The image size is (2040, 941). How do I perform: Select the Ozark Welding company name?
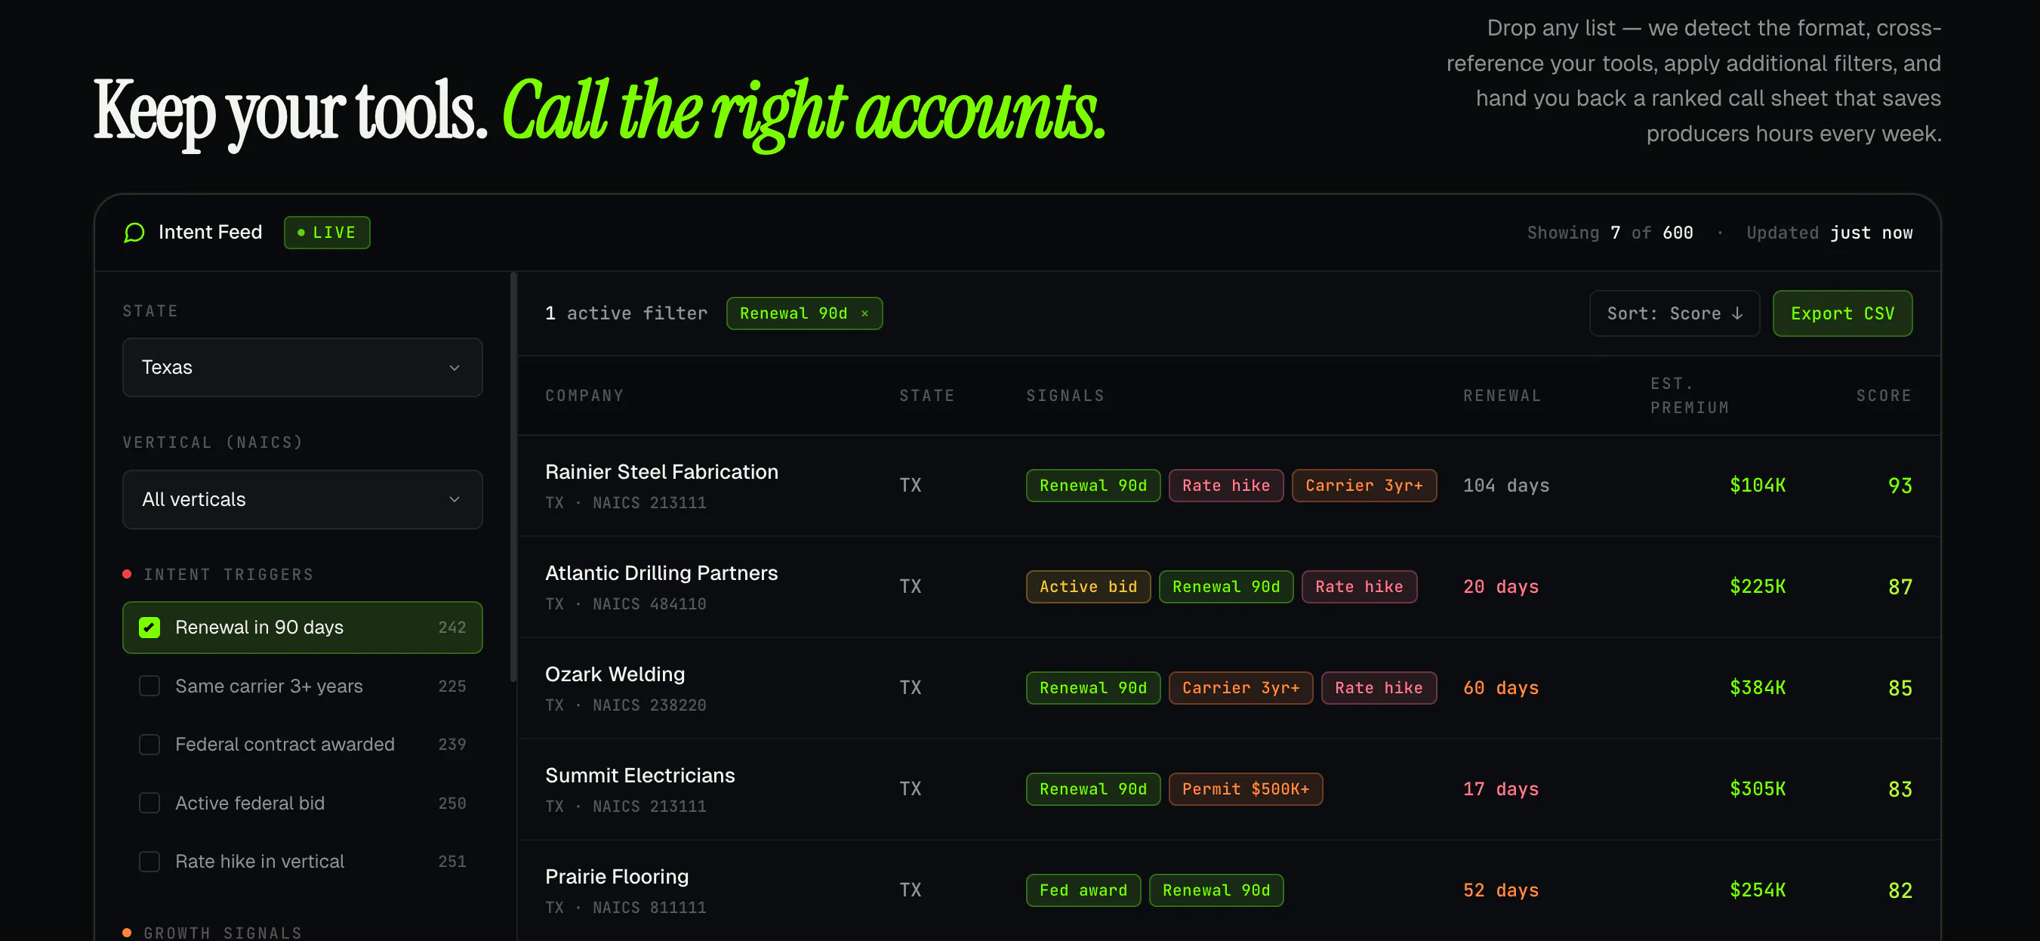(615, 674)
